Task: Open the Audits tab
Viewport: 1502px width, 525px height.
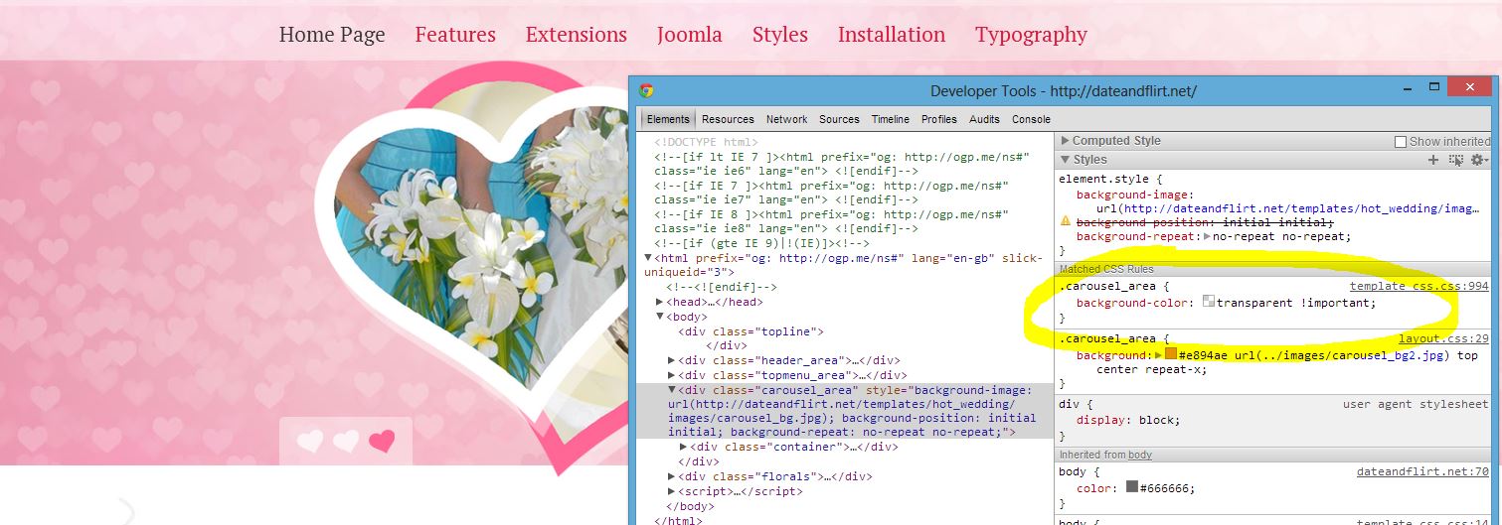Action: click(x=984, y=119)
